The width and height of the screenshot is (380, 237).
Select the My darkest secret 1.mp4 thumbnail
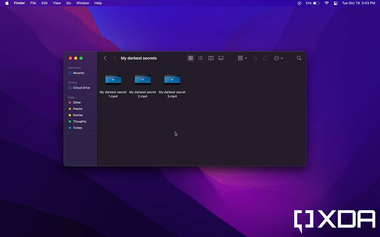(x=113, y=80)
